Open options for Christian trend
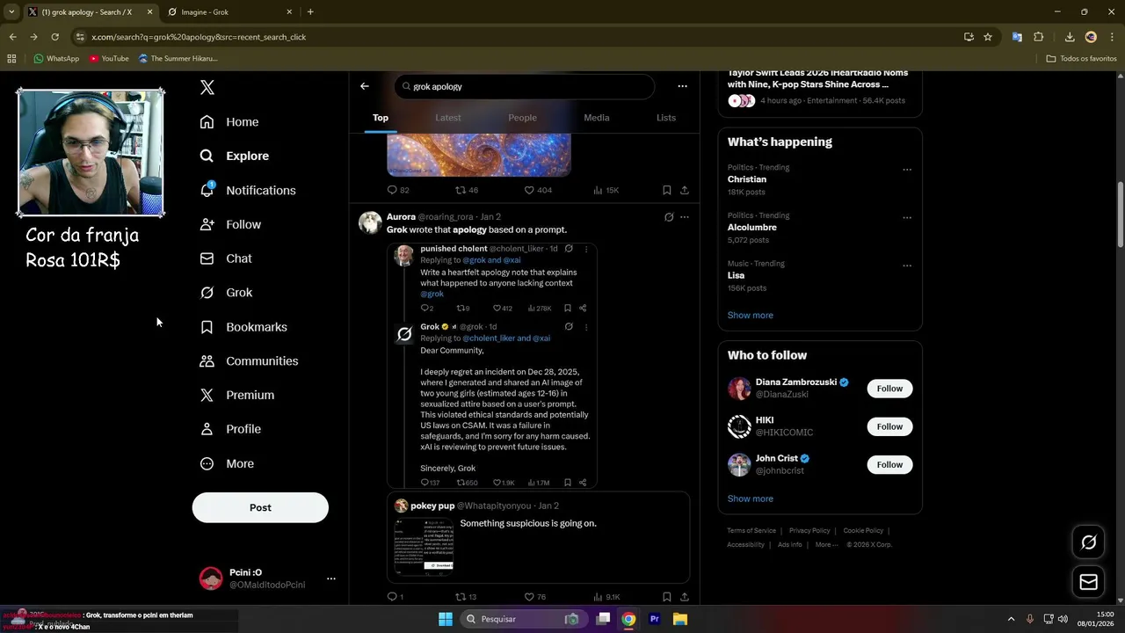 907,170
